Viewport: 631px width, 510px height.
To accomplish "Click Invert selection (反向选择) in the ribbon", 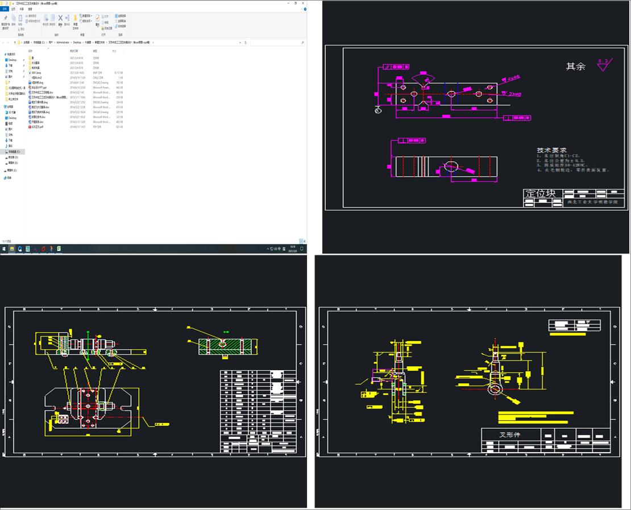I will pos(121,26).
